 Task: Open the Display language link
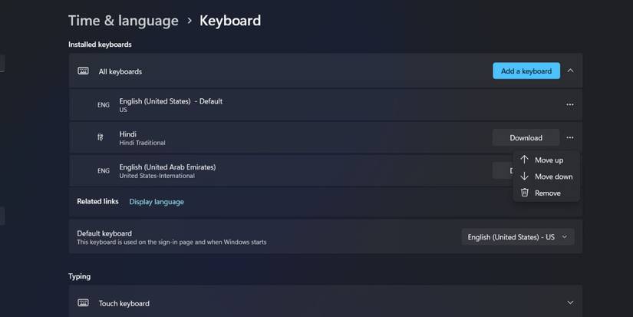coord(157,202)
